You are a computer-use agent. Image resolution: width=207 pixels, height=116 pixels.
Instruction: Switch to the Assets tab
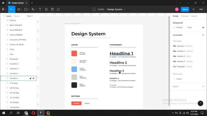(x=16, y=16)
